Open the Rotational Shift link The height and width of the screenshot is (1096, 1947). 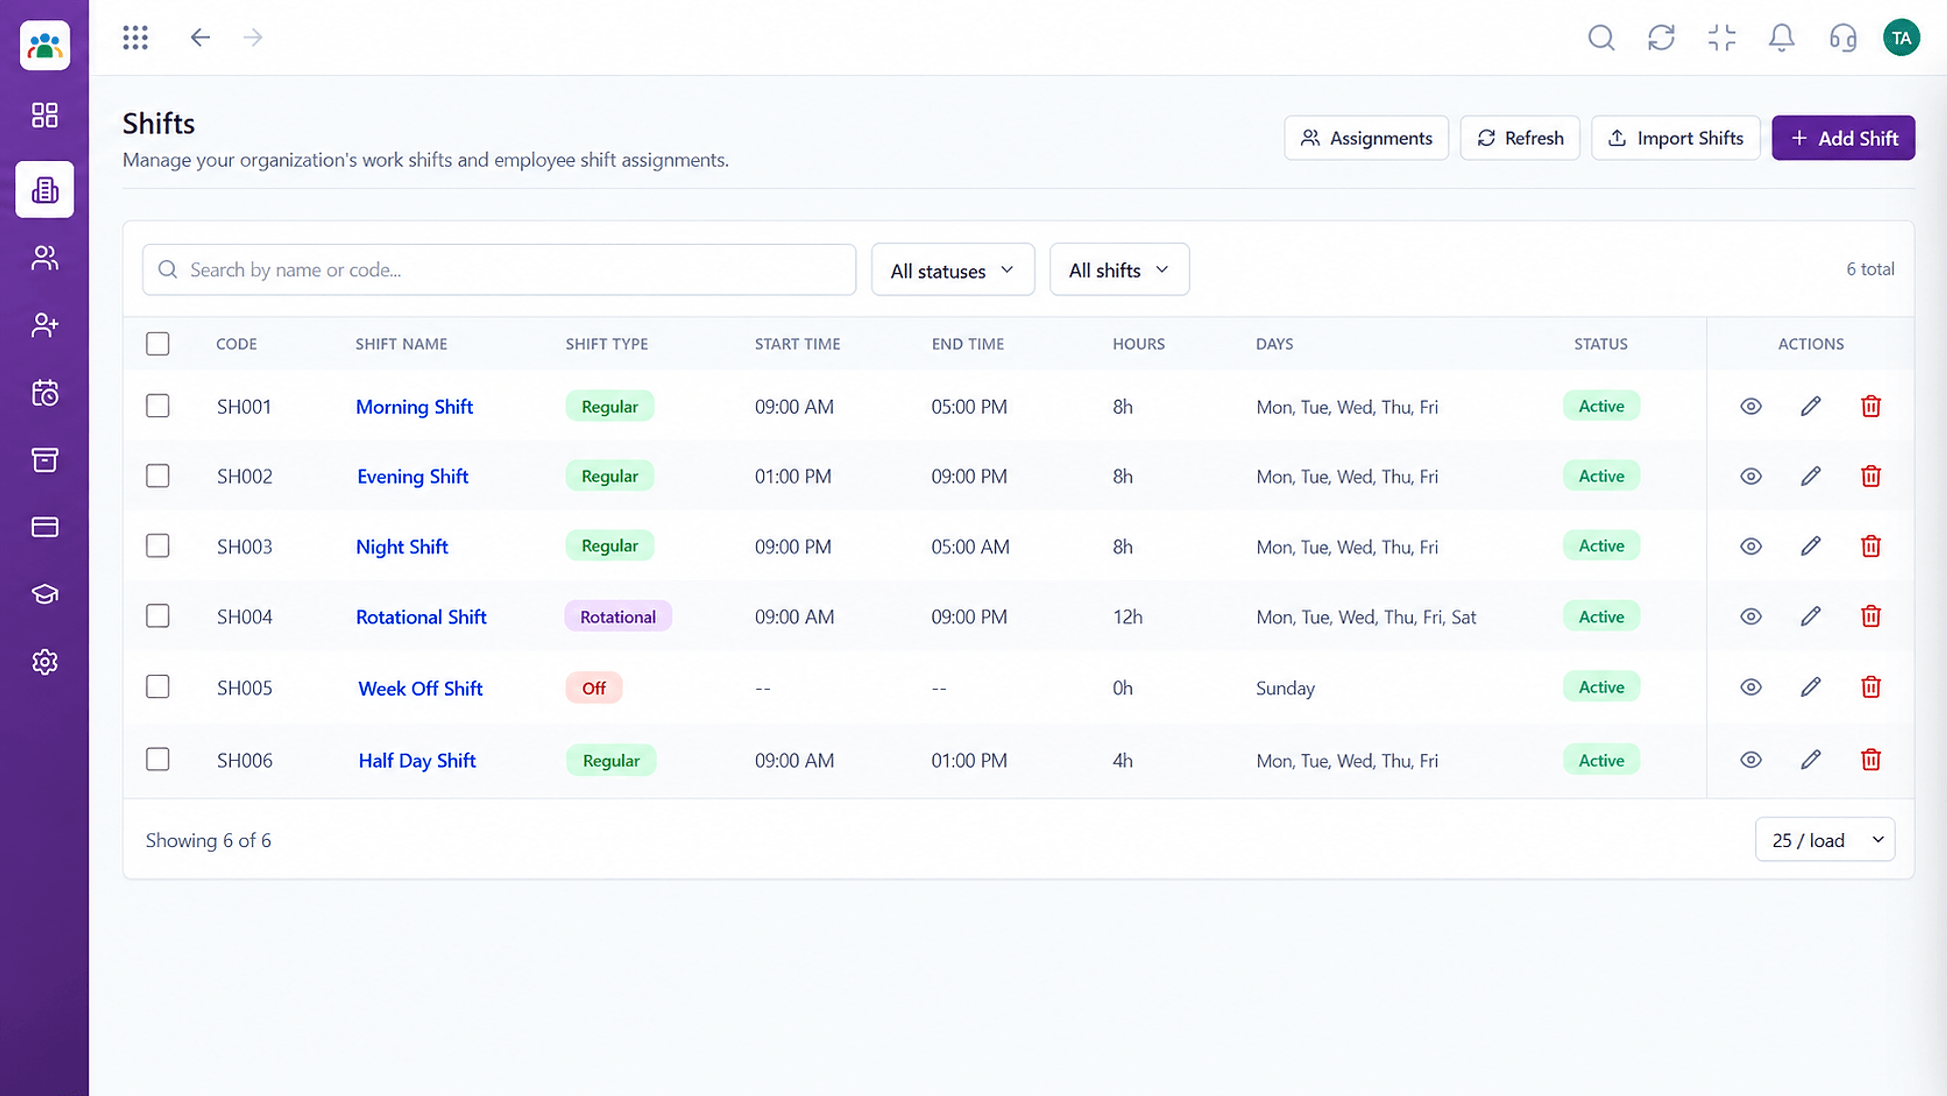pos(421,617)
